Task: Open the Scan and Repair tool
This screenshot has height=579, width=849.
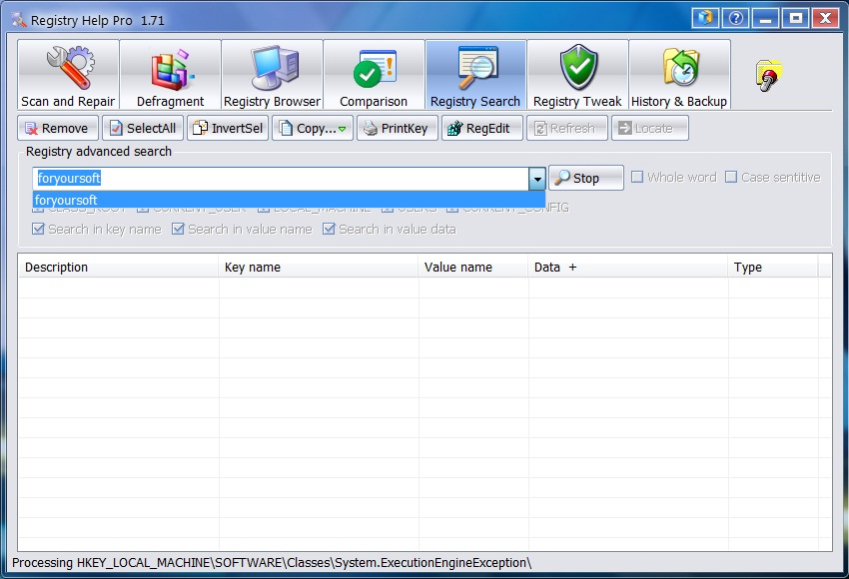Action: 68,75
